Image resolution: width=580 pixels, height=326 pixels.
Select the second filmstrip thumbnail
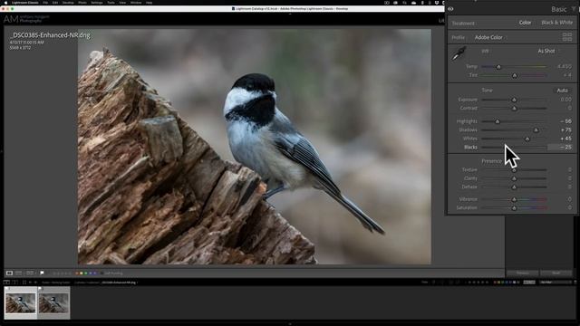[x=54, y=302]
